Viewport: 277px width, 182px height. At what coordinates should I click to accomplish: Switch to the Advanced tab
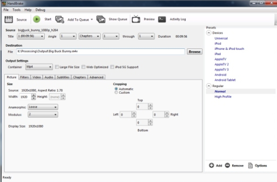coord(97,77)
